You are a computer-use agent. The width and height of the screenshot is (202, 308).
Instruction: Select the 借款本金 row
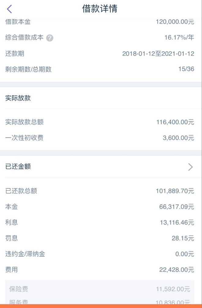click(x=101, y=22)
